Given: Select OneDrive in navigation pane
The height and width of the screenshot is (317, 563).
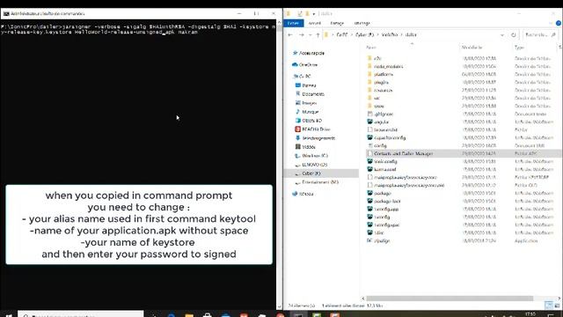Looking at the screenshot, I should point(305,64).
